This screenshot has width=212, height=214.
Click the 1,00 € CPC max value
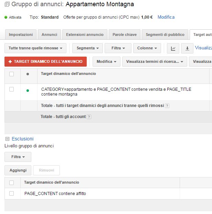(x=147, y=17)
